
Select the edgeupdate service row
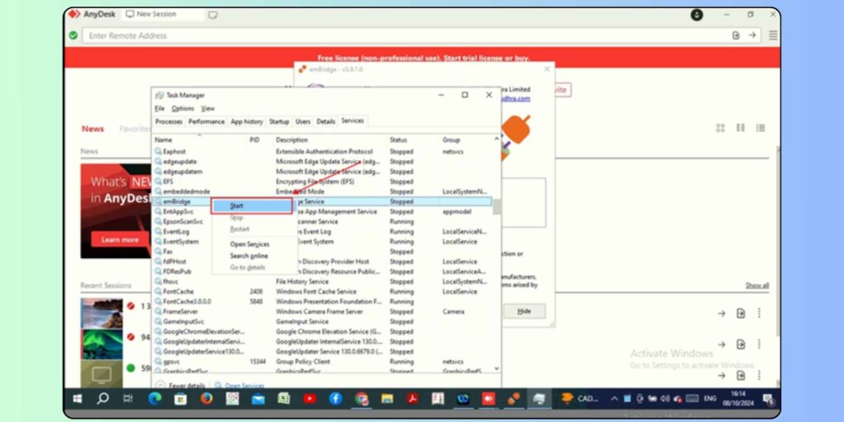(x=322, y=162)
